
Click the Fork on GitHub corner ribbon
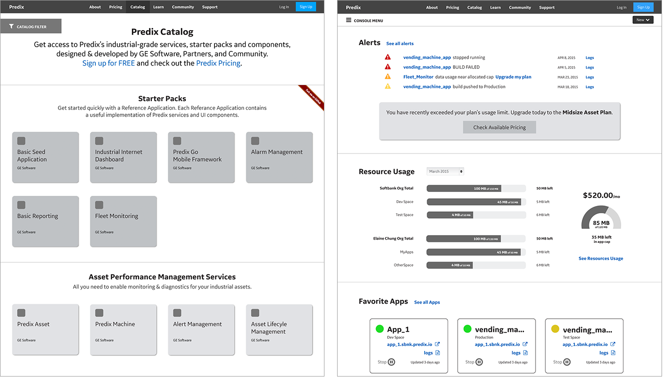(311, 98)
